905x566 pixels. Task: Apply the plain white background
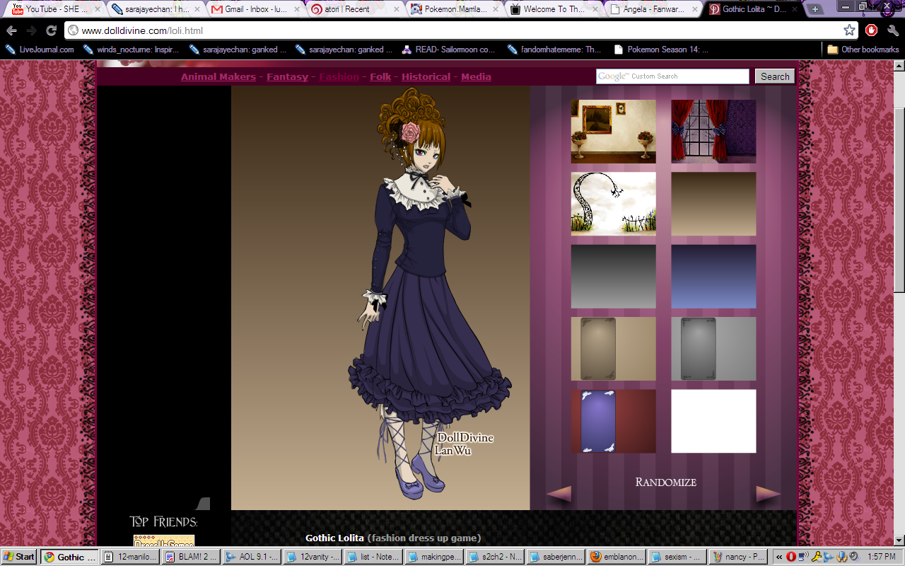click(x=713, y=421)
